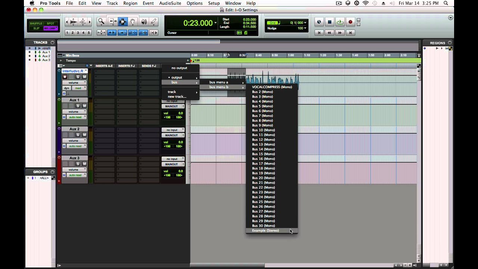The image size is (478, 269).
Task: Select the Selector waveform tool
Action: pyautogui.click(x=122, y=22)
